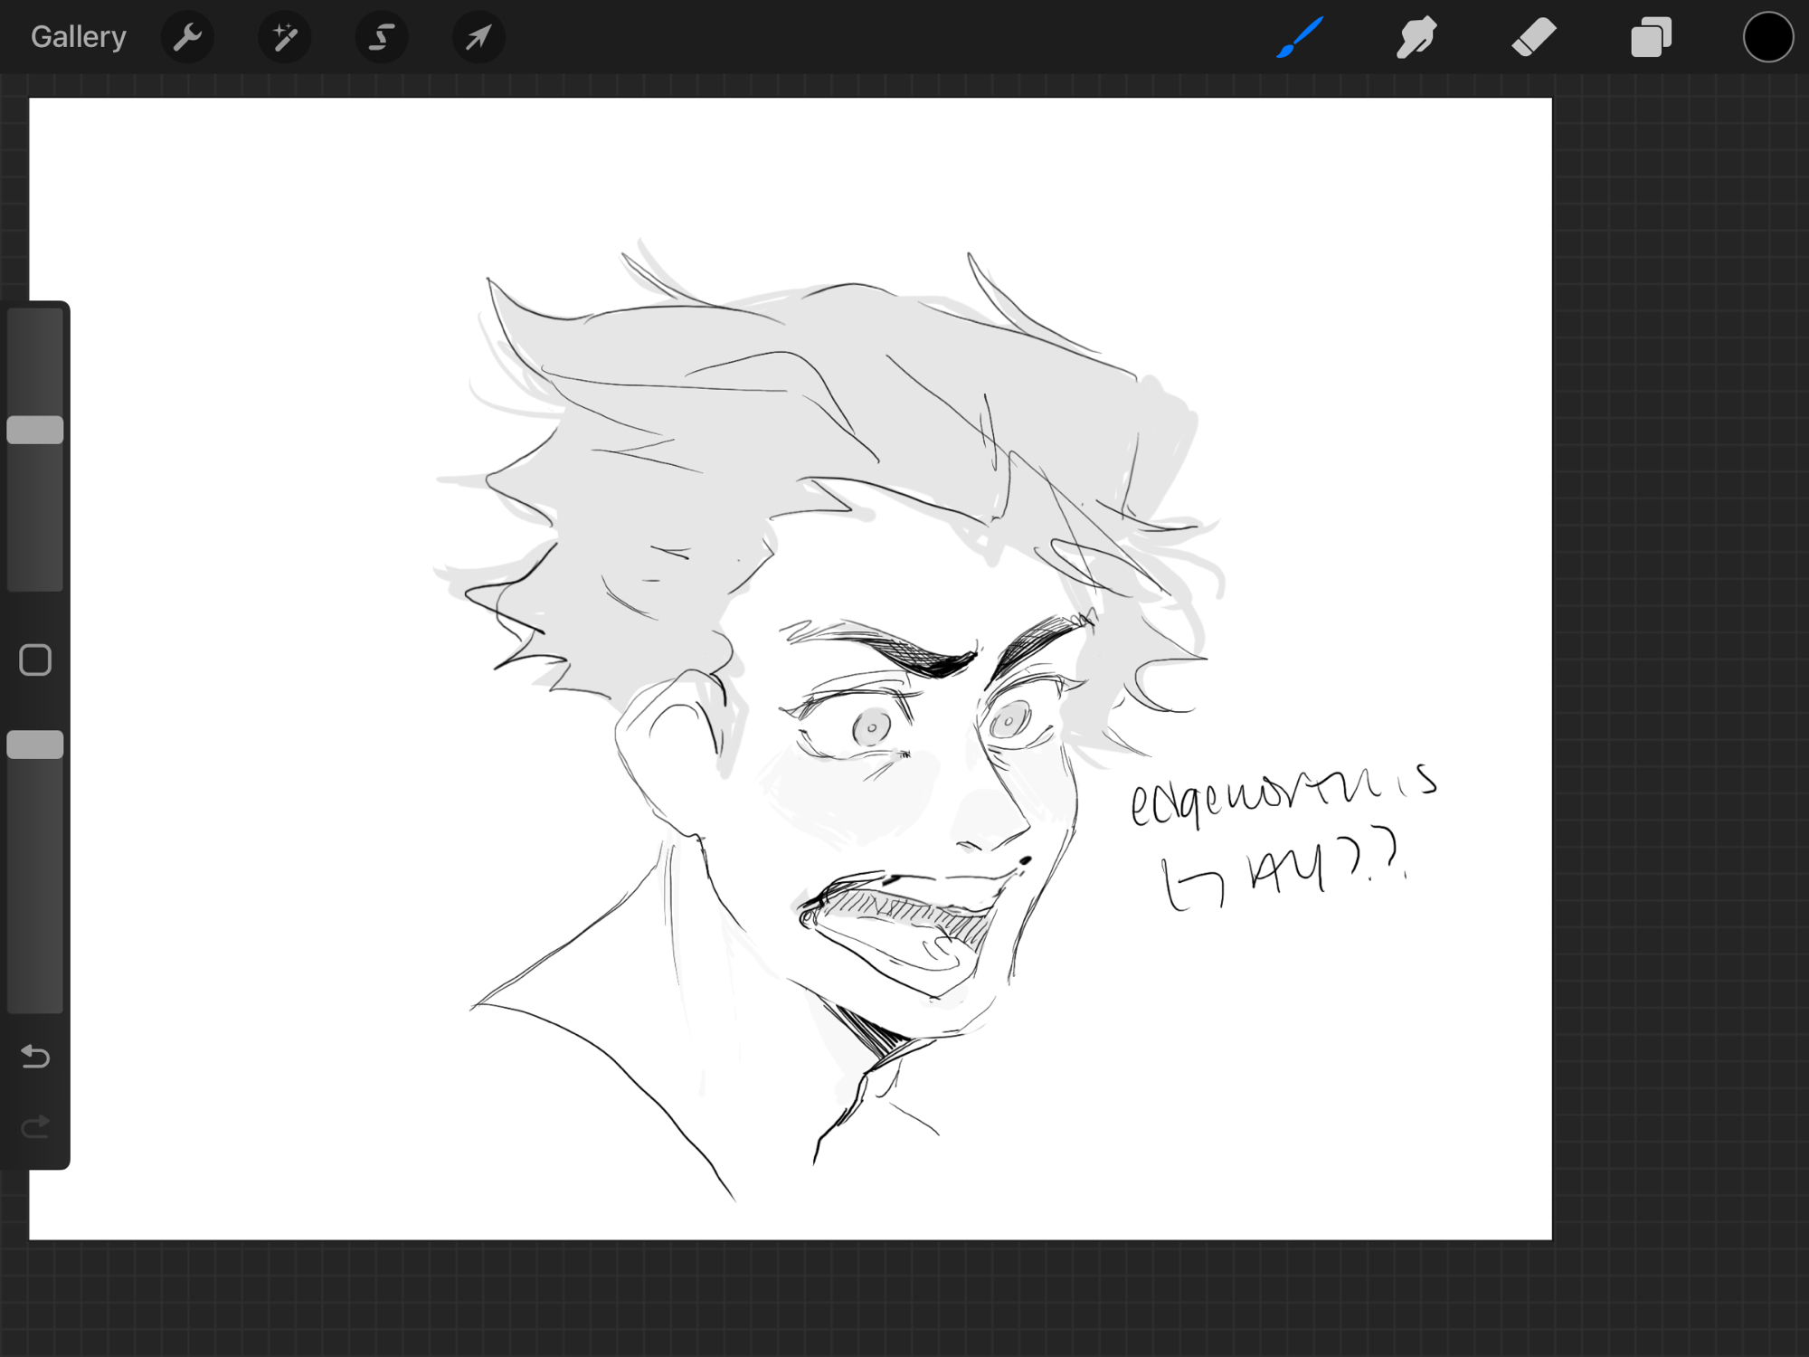Select the Brush tool
This screenshot has width=1809, height=1357.
pos(1300,37)
